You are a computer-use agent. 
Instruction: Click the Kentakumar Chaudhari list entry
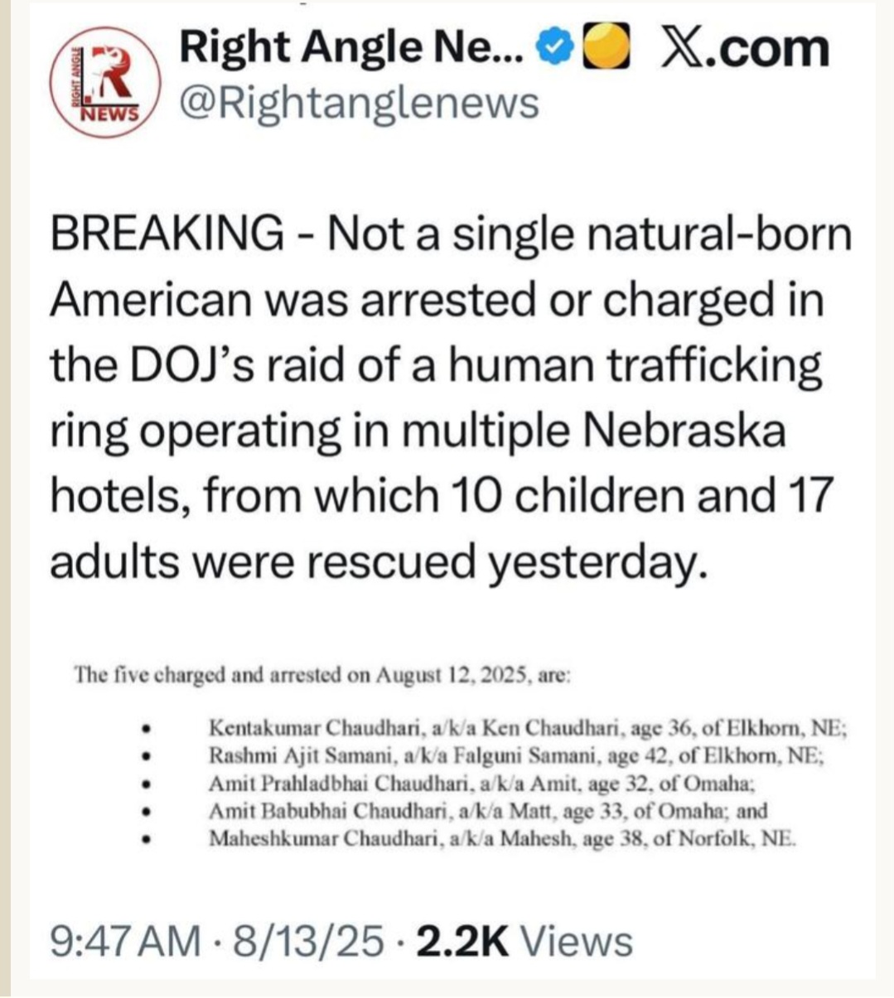pos(527,729)
